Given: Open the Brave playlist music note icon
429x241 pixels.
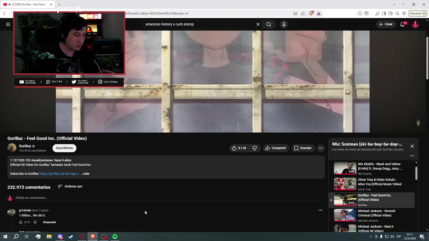Looking at the screenshot, I should (377, 13).
